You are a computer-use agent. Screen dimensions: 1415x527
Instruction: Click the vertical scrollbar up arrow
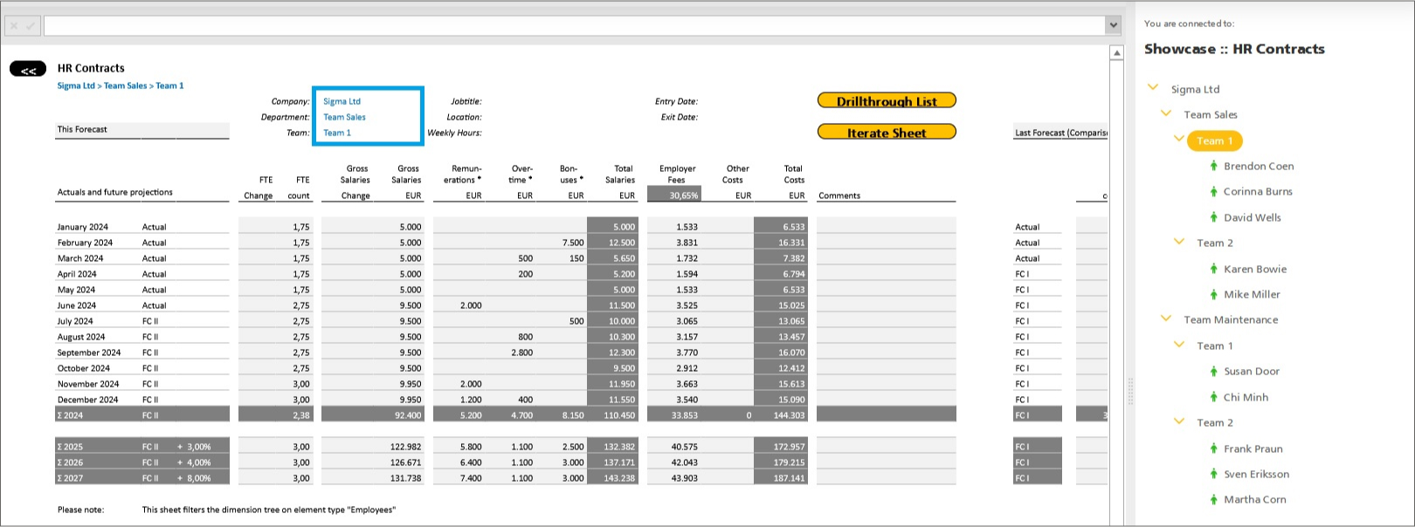[x=1116, y=53]
